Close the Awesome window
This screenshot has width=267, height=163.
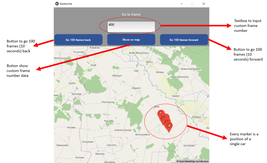tap(203, 4)
